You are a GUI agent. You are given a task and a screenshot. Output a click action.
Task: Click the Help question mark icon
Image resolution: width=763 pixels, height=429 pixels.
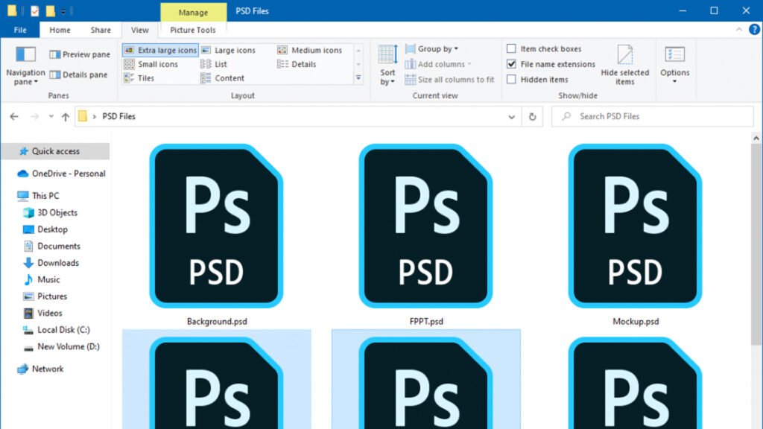pos(754,30)
